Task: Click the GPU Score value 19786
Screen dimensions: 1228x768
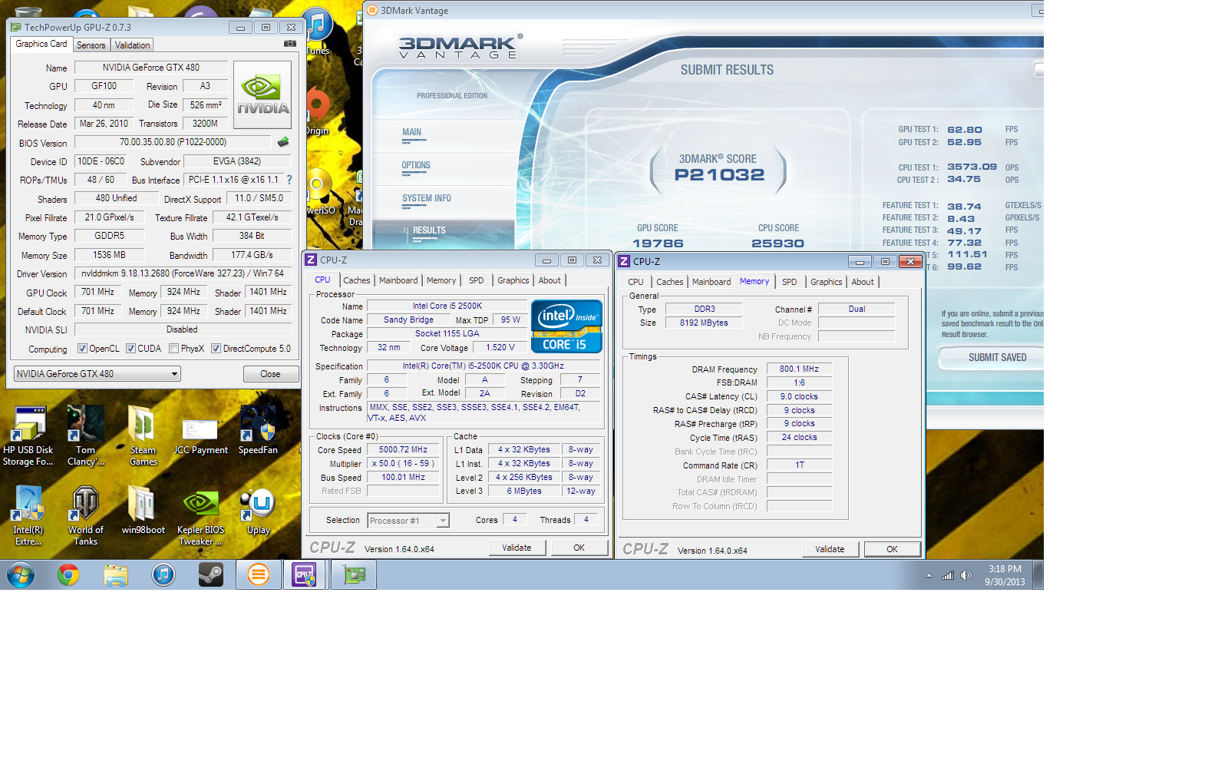Action: [658, 243]
